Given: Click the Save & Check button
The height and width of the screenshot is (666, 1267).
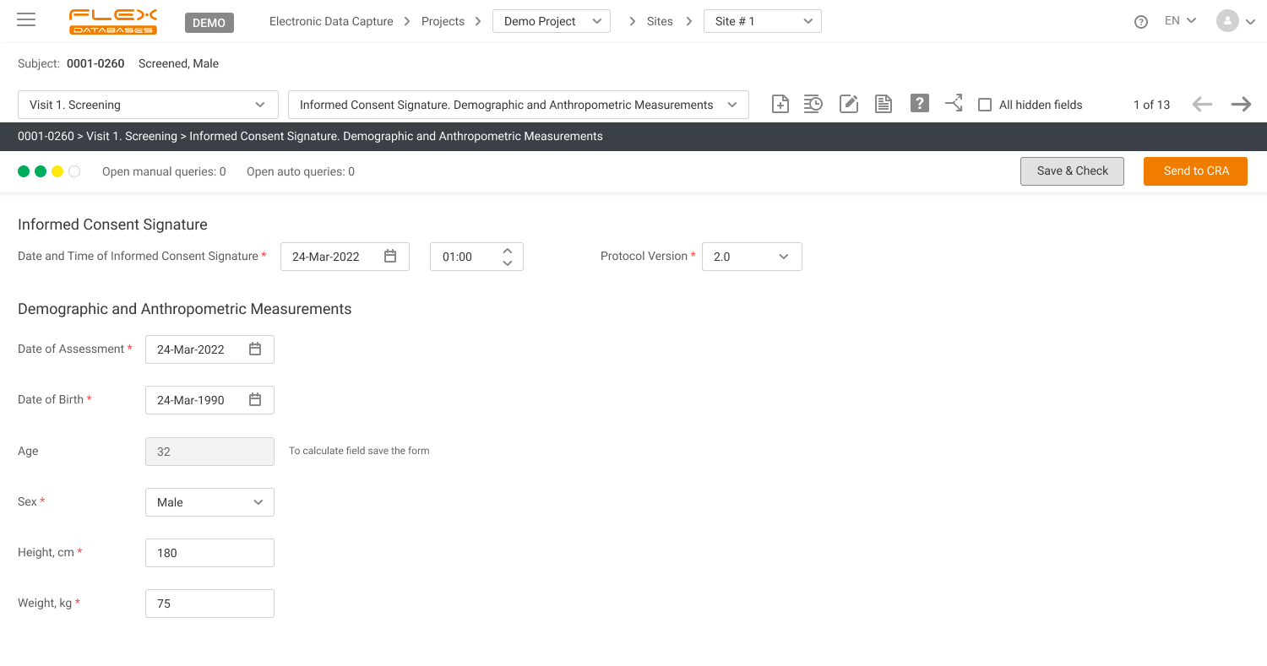Looking at the screenshot, I should (x=1072, y=171).
